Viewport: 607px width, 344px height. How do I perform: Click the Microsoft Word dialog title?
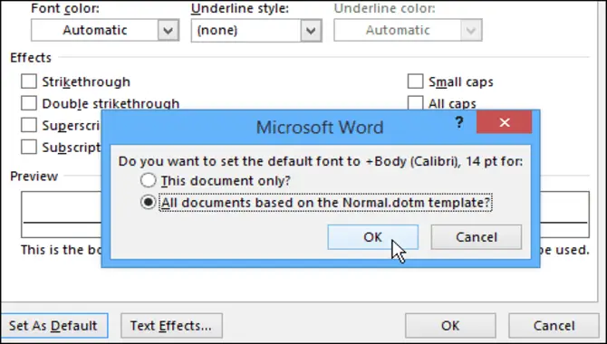tap(320, 128)
